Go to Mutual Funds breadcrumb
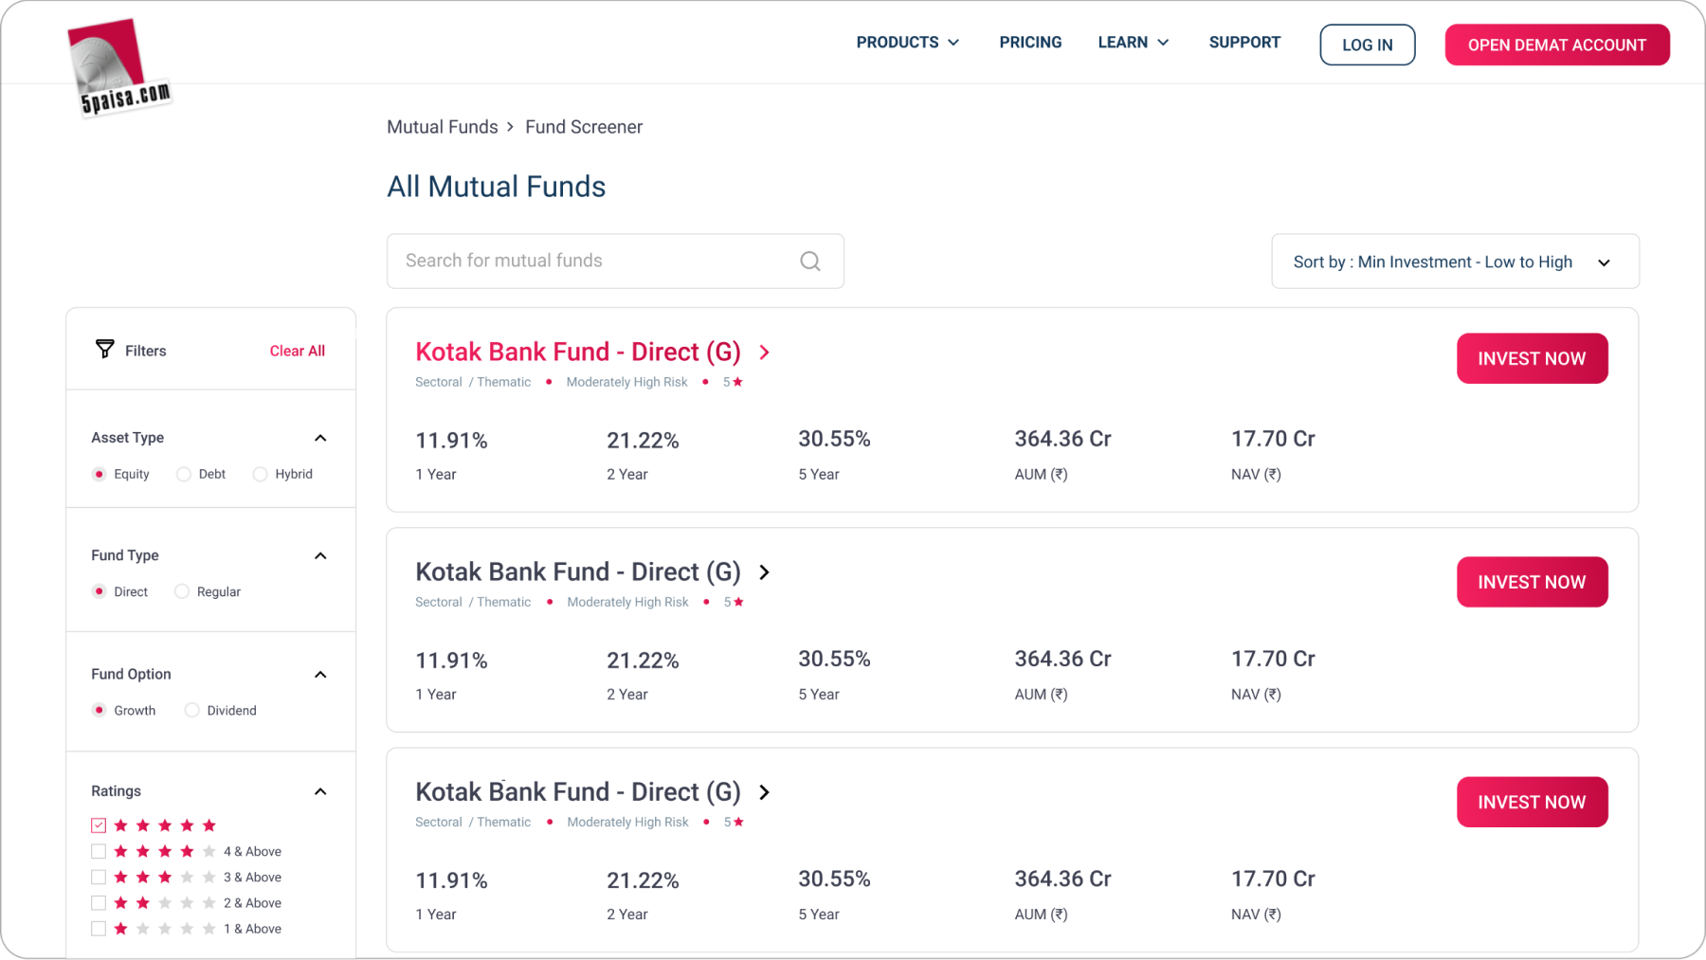 [x=443, y=127]
